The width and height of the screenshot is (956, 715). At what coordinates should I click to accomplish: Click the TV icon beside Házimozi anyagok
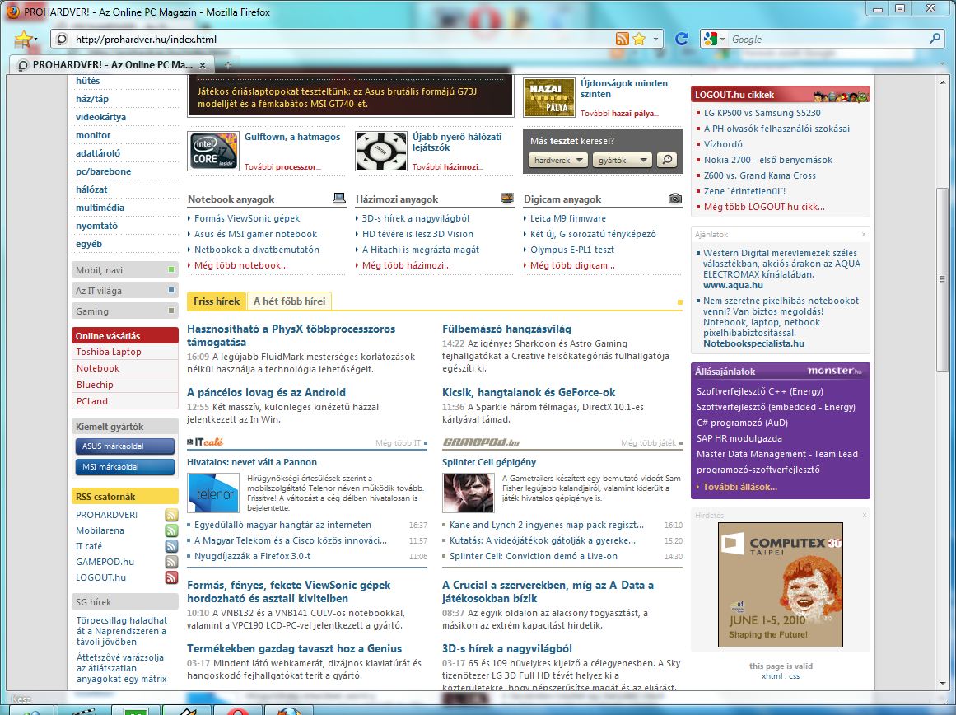coord(506,198)
